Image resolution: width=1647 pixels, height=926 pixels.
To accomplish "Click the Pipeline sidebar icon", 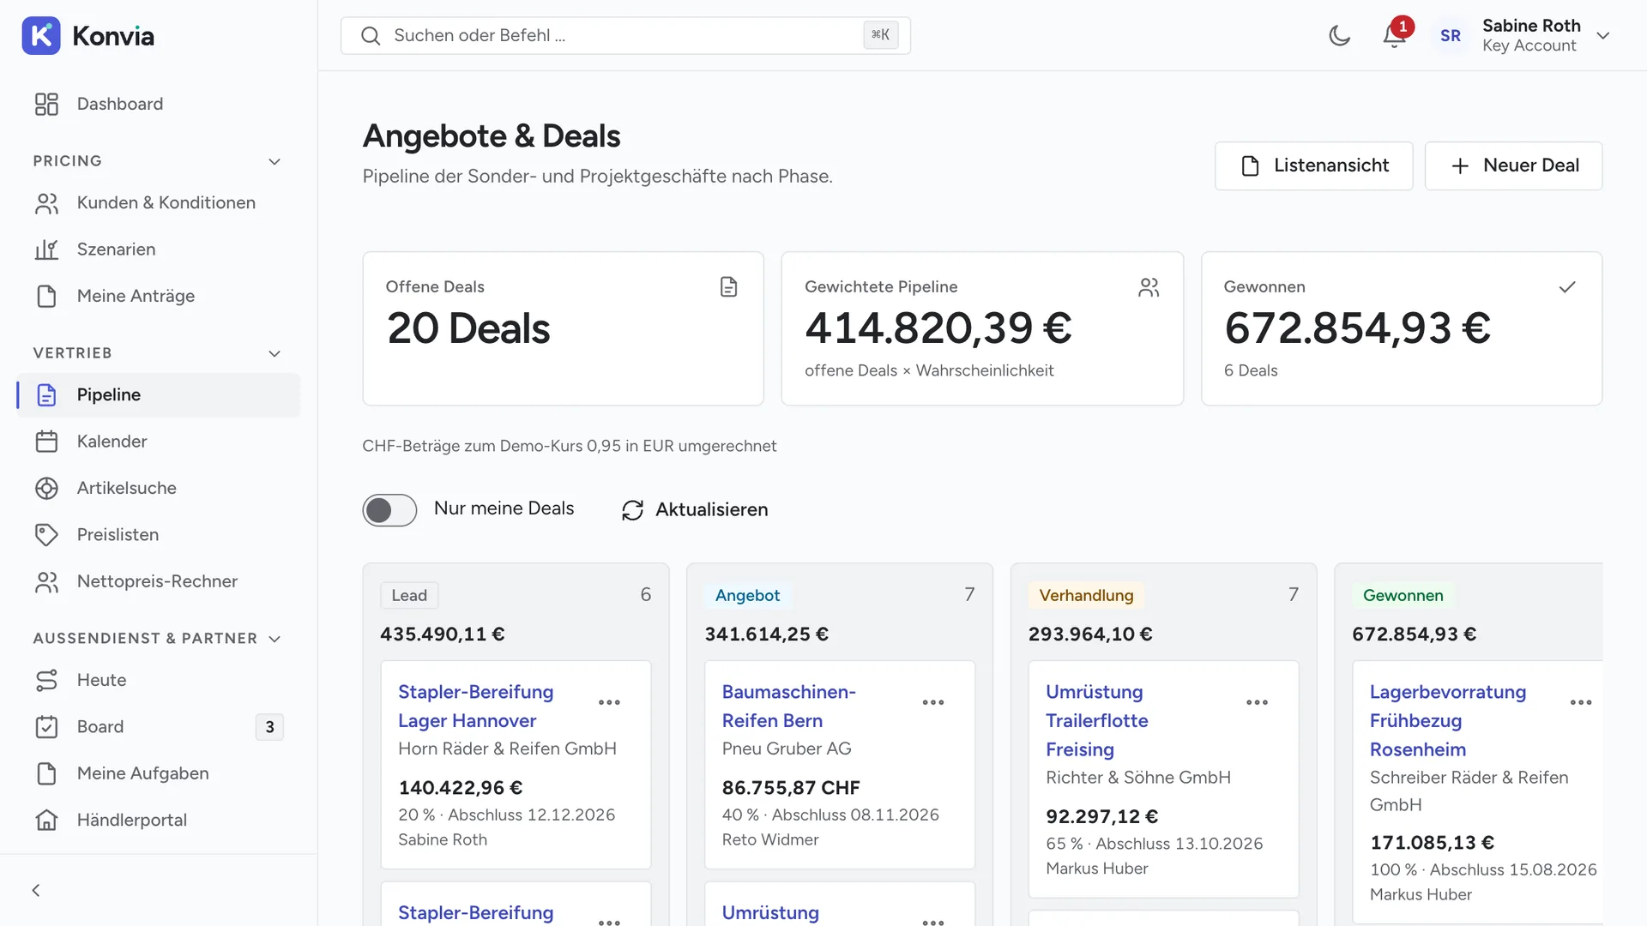I will click(46, 395).
